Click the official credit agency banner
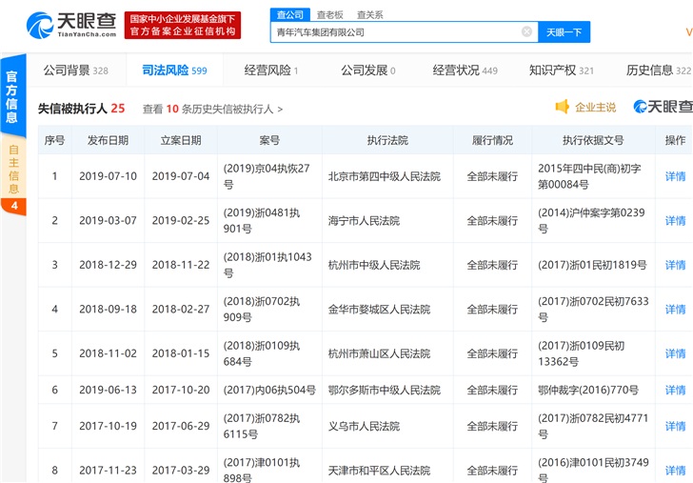Viewport: 693px width, 483px height. click(184, 25)
